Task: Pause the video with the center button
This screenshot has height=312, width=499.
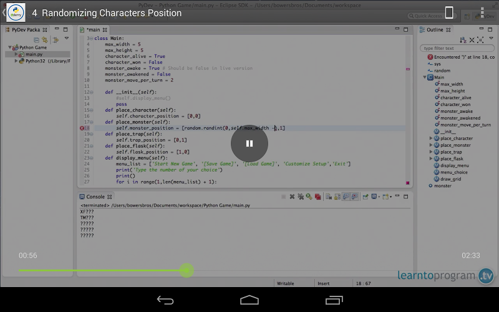Action: [249, 144]
